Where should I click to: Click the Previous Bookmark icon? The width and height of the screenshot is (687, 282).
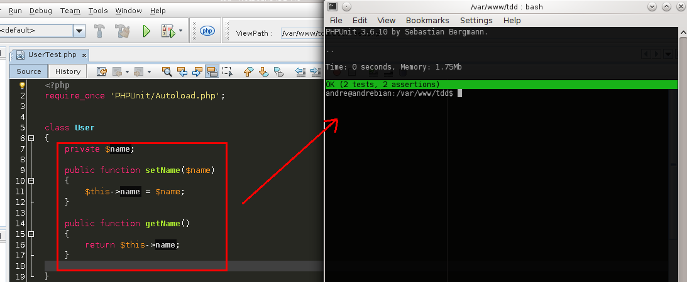[x=249, y=71]
